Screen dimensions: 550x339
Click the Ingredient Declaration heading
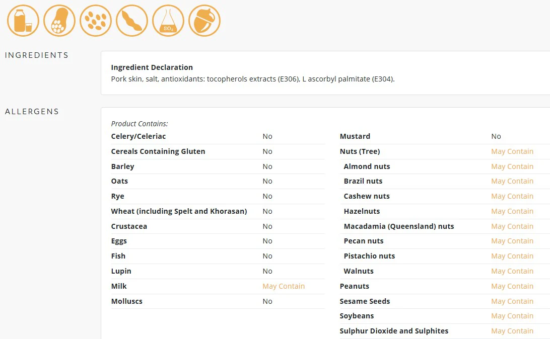pyautogui.click(x=152, y=67)
